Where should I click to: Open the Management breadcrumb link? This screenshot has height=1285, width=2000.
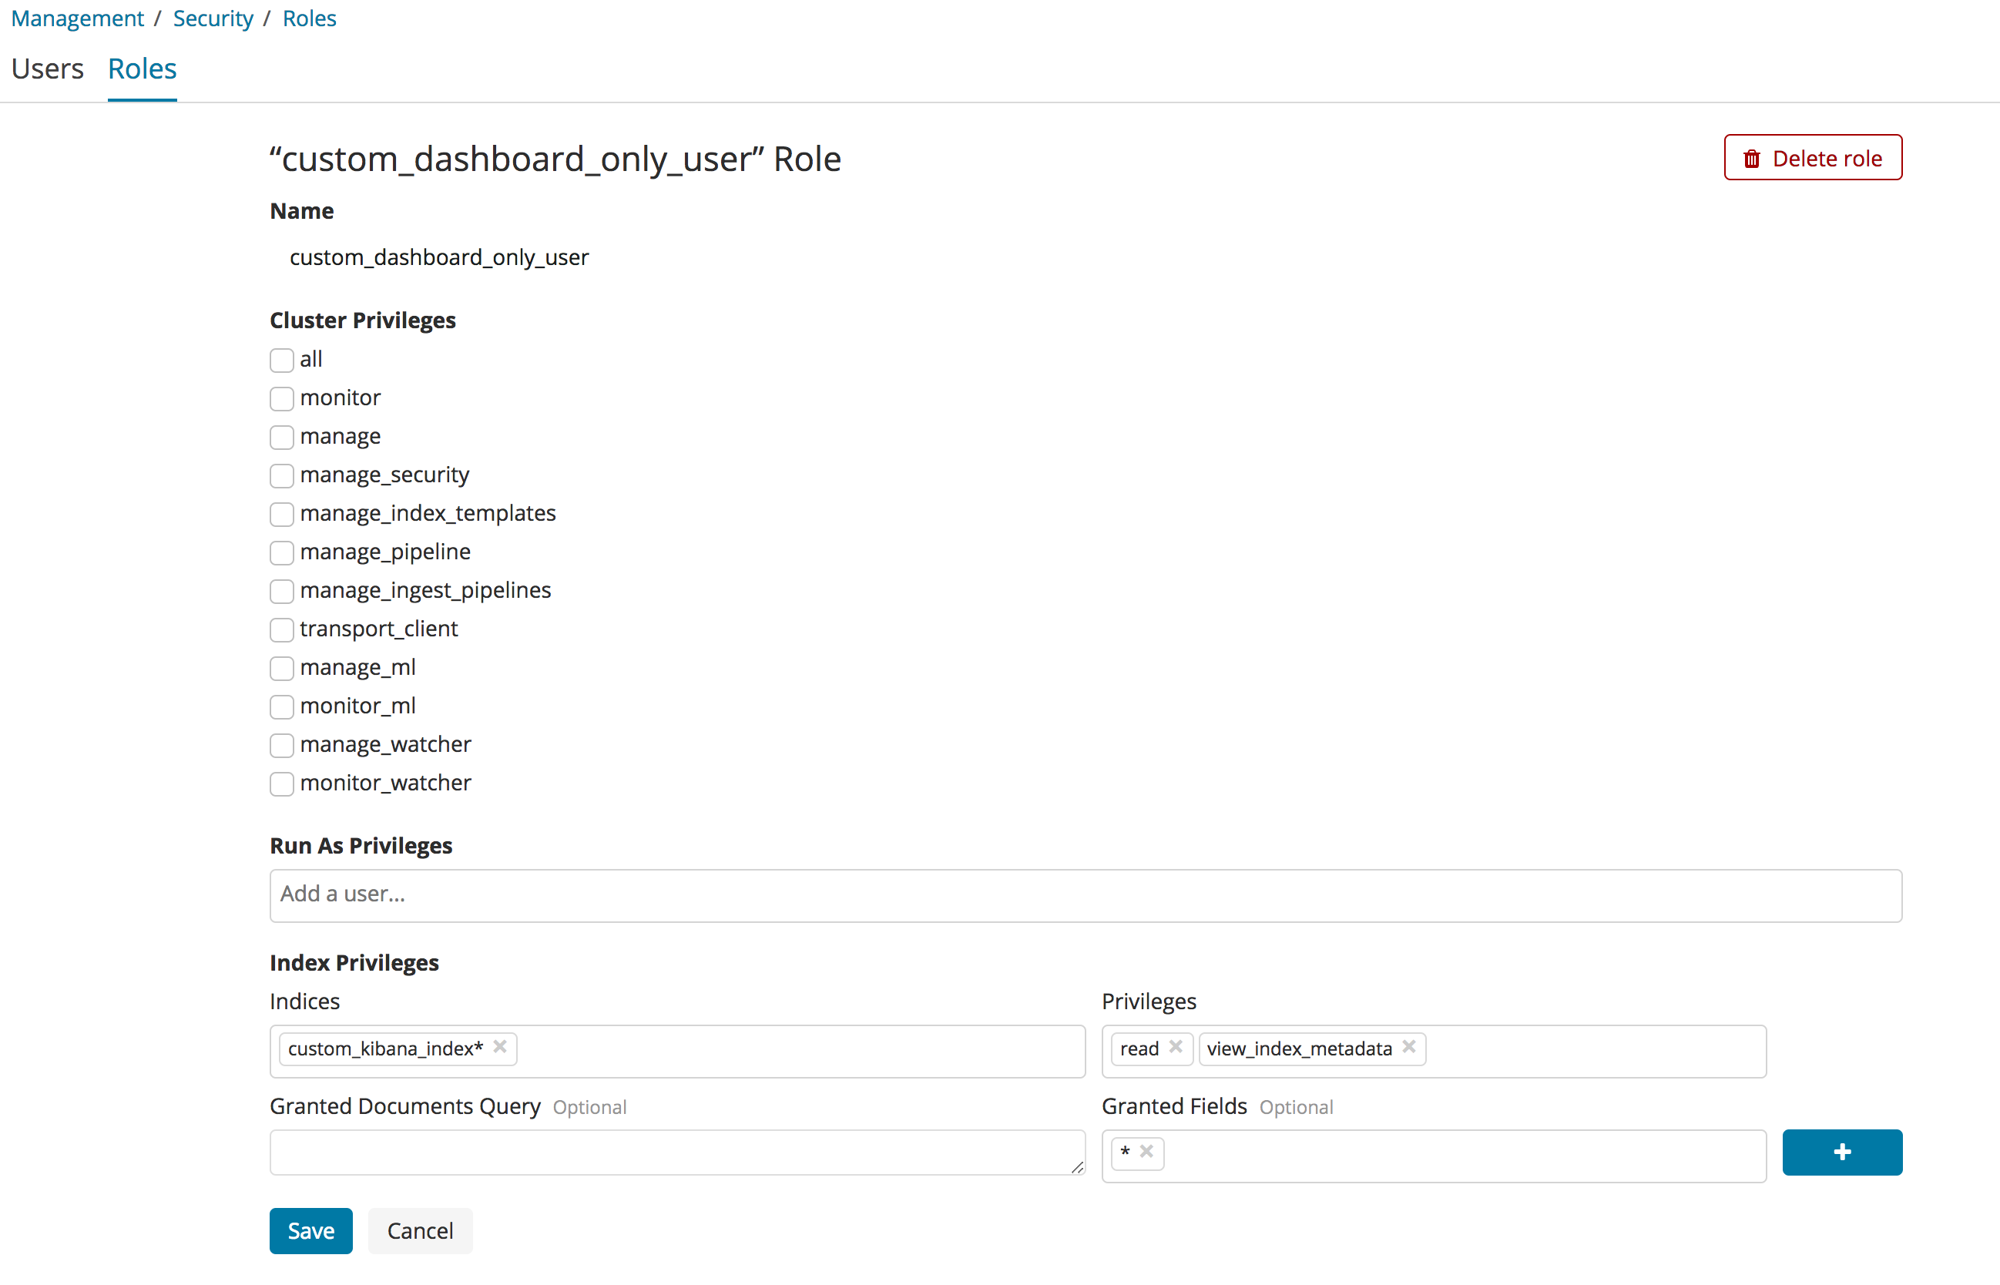click(77, 18)
